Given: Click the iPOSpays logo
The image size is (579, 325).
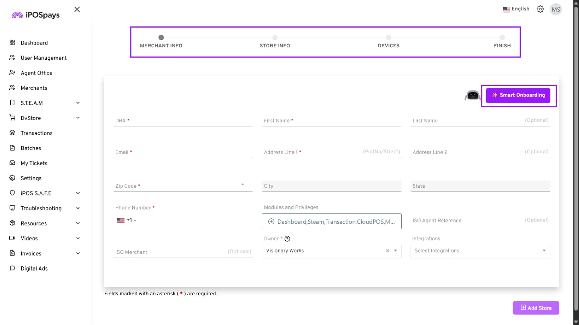Looking at the screenshot, I should [x=36, y=15].
